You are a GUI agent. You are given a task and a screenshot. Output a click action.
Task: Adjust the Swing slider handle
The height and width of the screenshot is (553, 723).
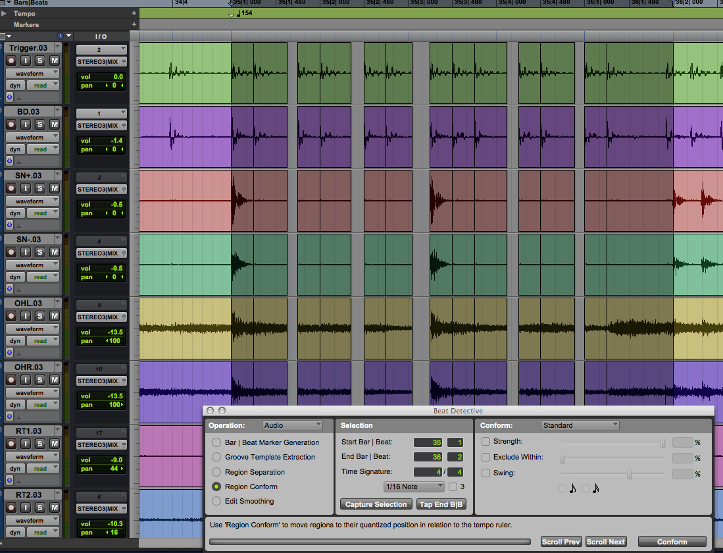tap(629, 474)
